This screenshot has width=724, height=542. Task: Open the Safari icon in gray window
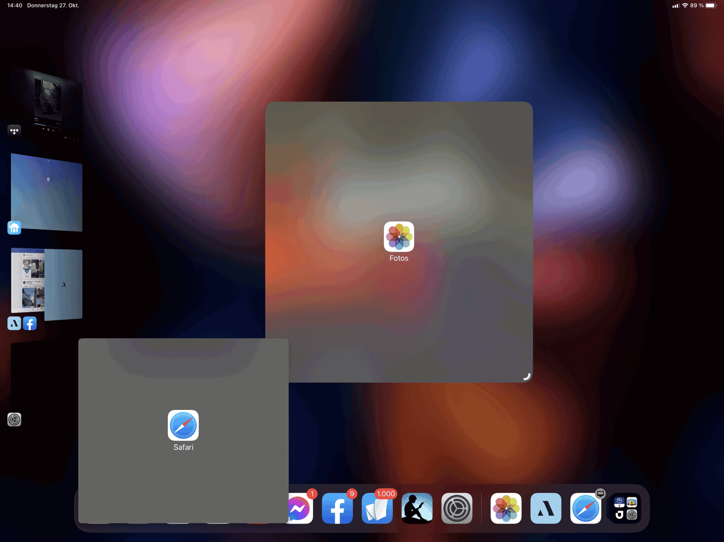click(183, 425)
